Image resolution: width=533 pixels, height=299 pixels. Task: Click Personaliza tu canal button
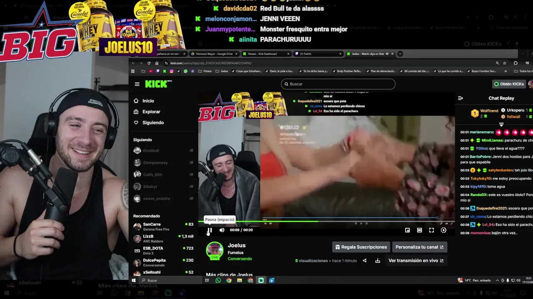(419, 247)
